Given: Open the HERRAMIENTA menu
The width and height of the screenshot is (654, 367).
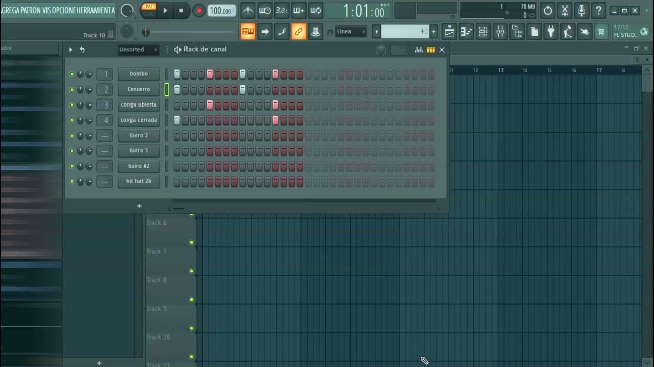Looking at the screenshot, I should [96, 10].
